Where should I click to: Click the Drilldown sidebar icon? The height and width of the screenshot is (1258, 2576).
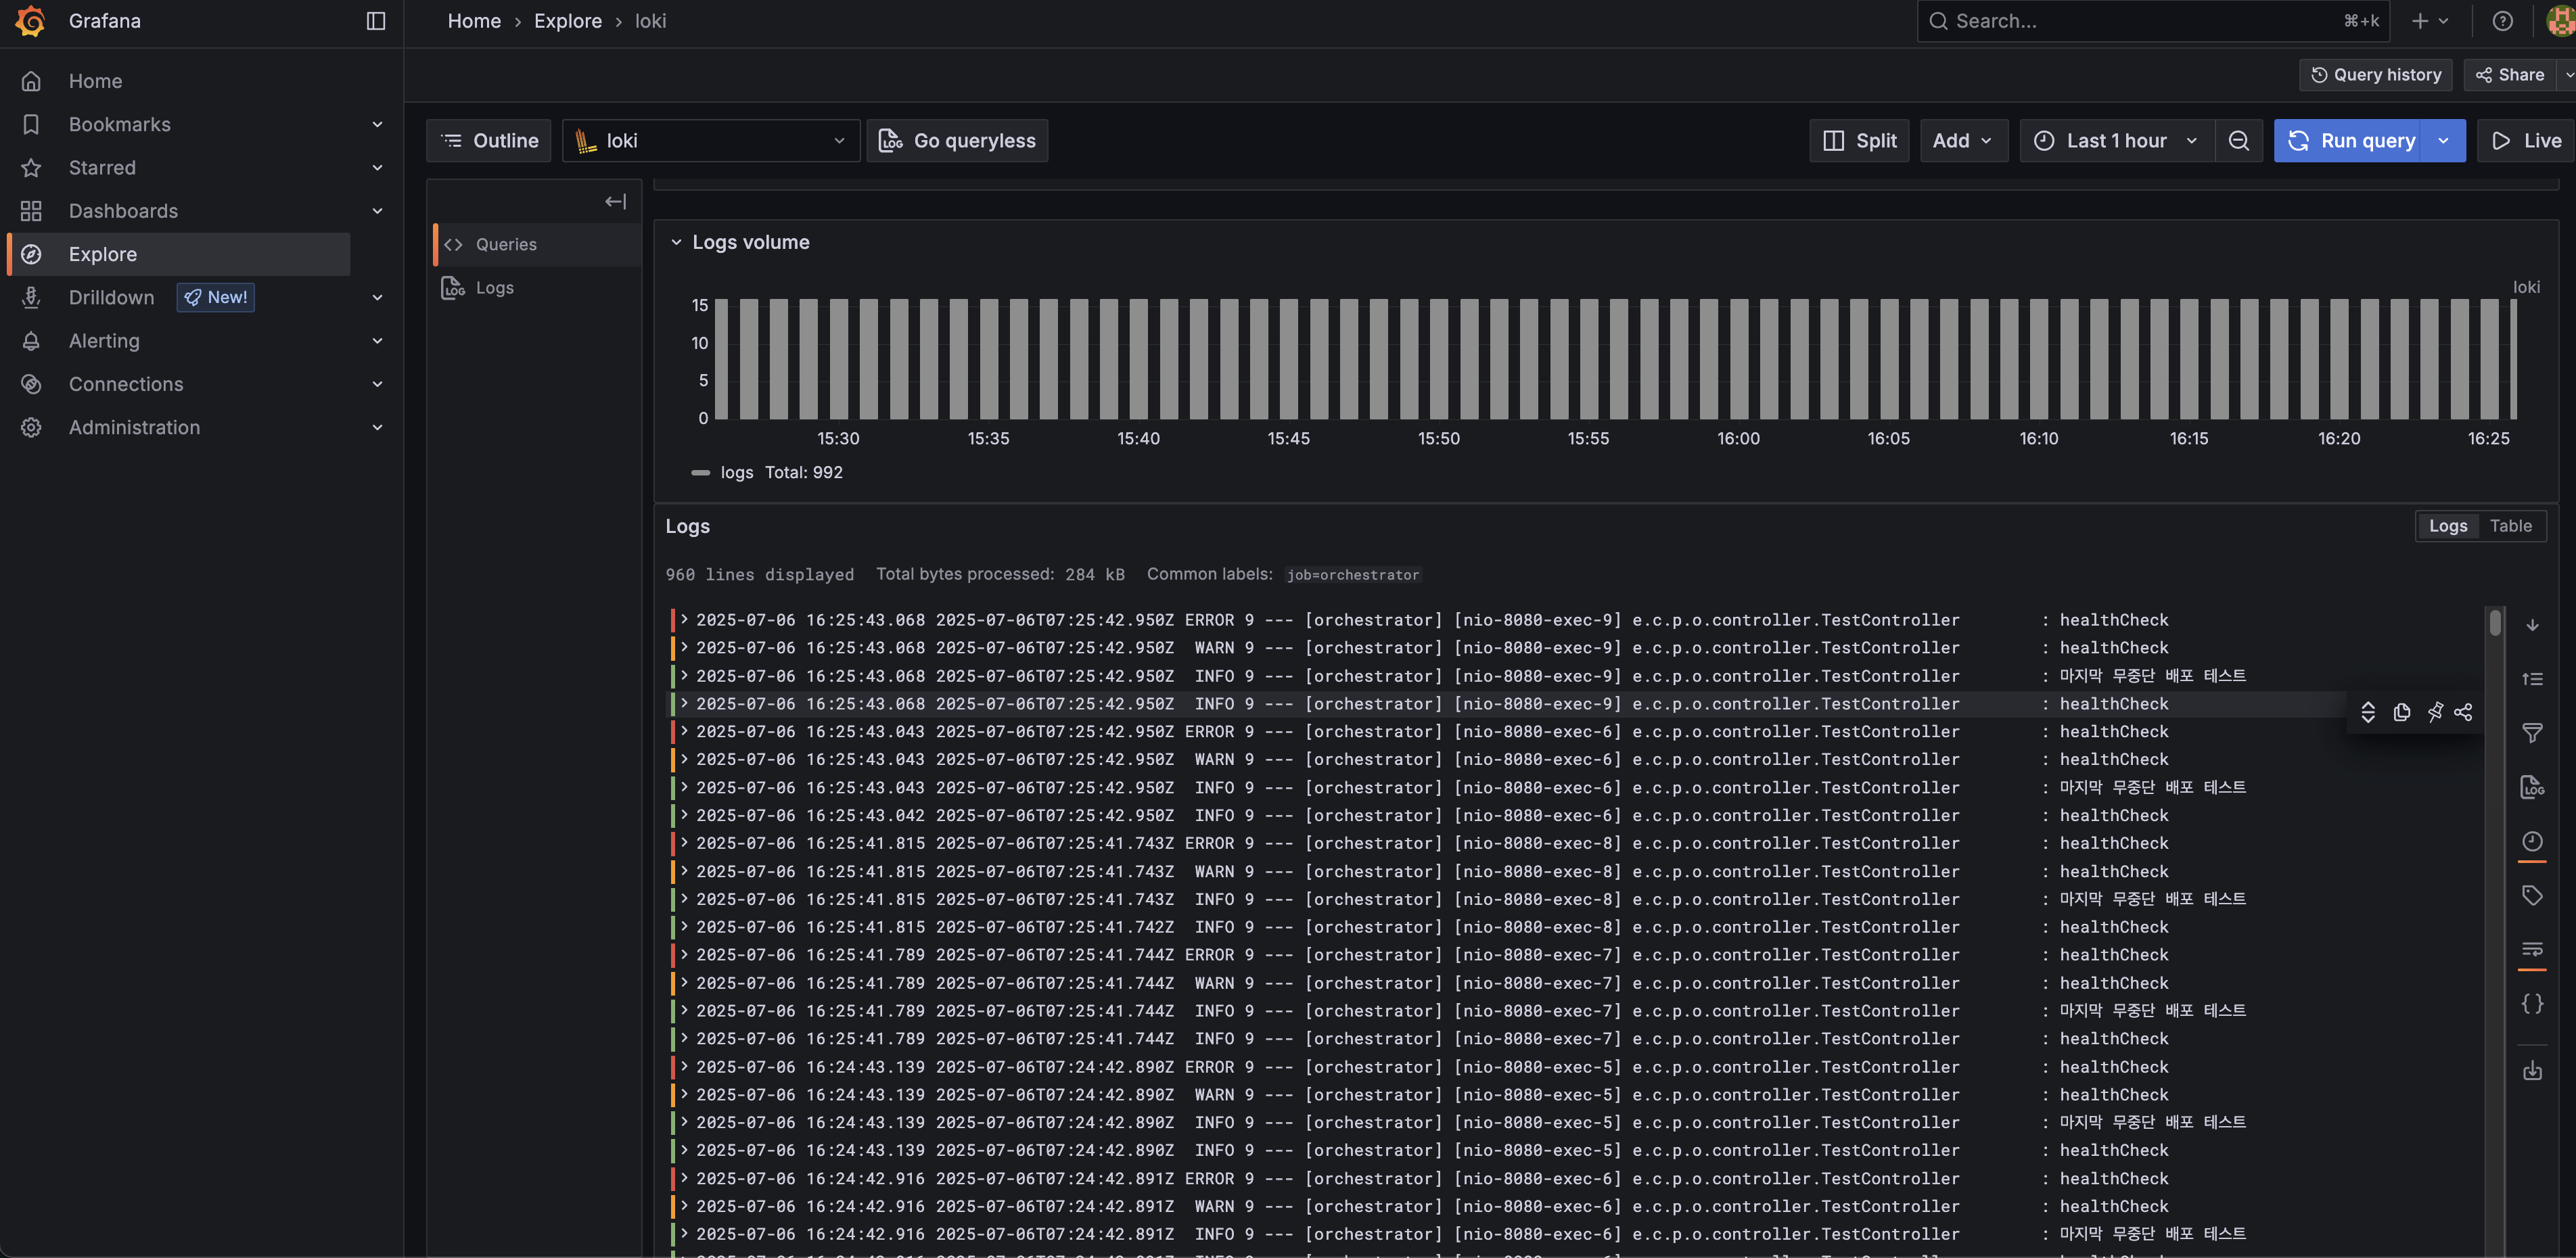click(31, 297)
